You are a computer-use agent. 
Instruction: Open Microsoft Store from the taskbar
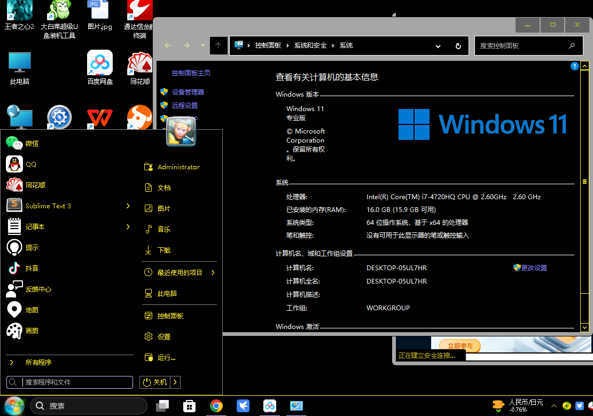(189, 406)
